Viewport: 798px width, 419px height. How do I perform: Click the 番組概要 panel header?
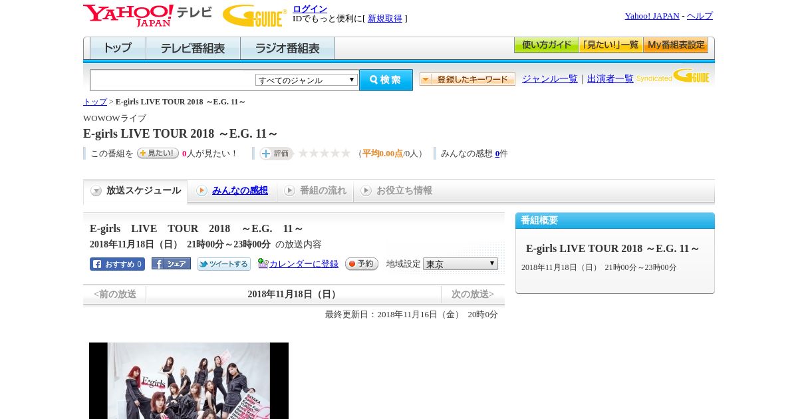(615, 221)
